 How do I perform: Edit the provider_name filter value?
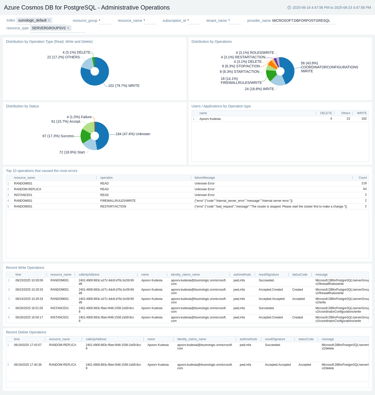pyautogui.click(x=303, y=21)
